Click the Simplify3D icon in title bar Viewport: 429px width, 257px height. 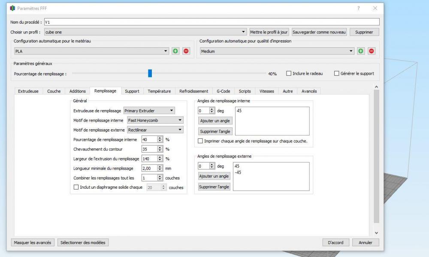coord(12,8)
